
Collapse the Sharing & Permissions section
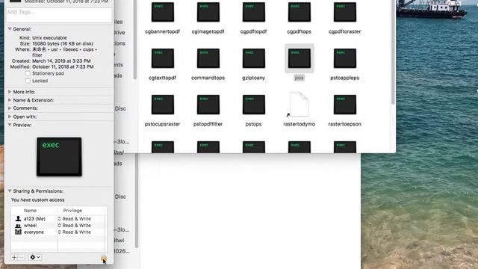10,191
